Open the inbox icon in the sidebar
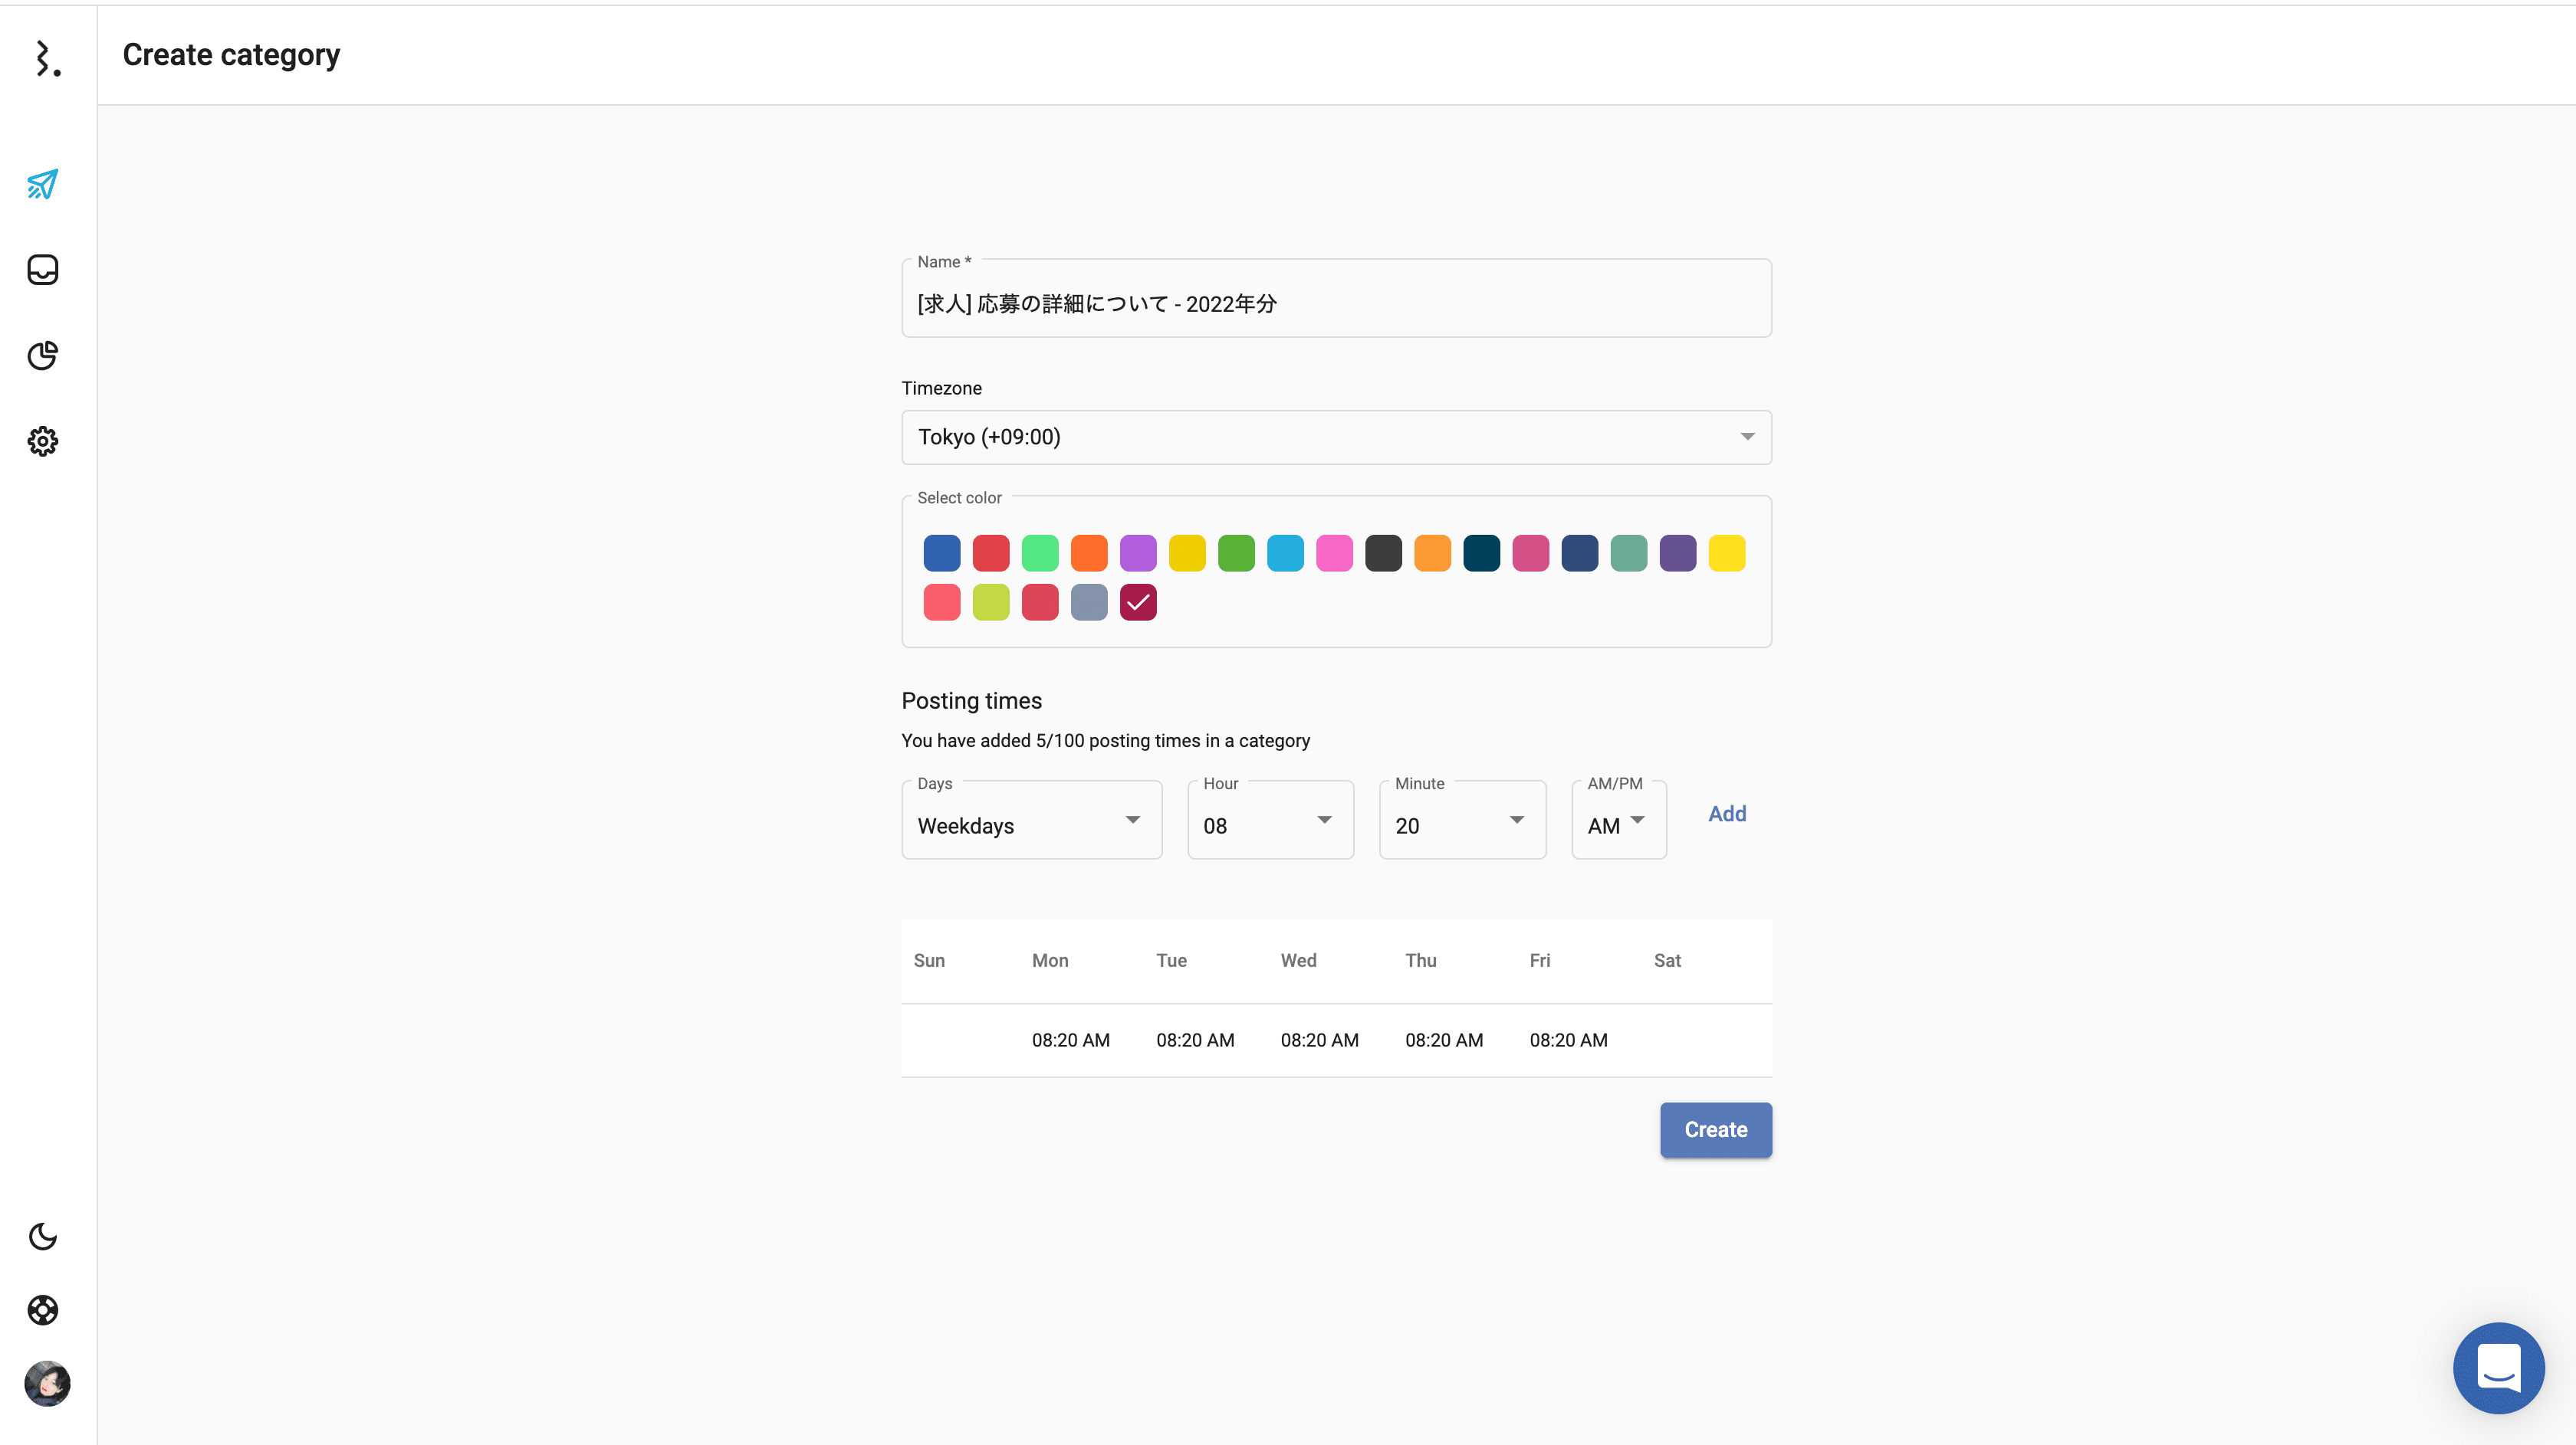This screenshot has height=1445, width=2576. [43, 270]
